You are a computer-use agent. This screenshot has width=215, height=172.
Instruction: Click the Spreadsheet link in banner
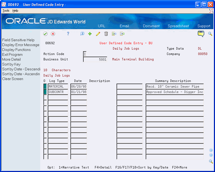(178, 26)
